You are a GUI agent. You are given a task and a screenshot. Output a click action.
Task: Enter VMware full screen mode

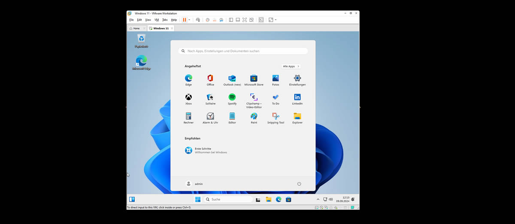pos(245,20)
